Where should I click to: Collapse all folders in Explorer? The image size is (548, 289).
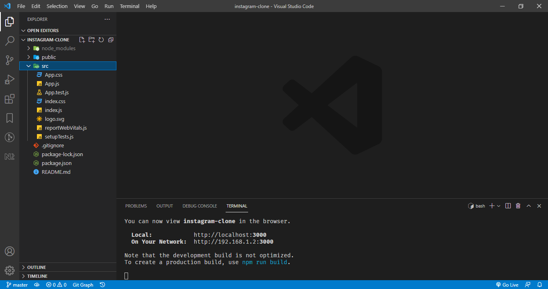pyautogui.click(x=111, y=40)
